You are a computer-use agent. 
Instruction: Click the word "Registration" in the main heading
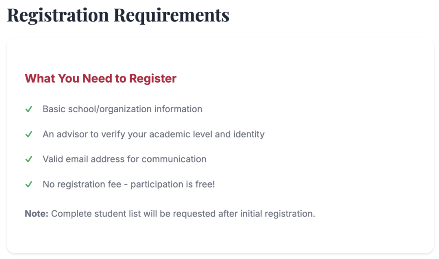[x=58, y=15]
